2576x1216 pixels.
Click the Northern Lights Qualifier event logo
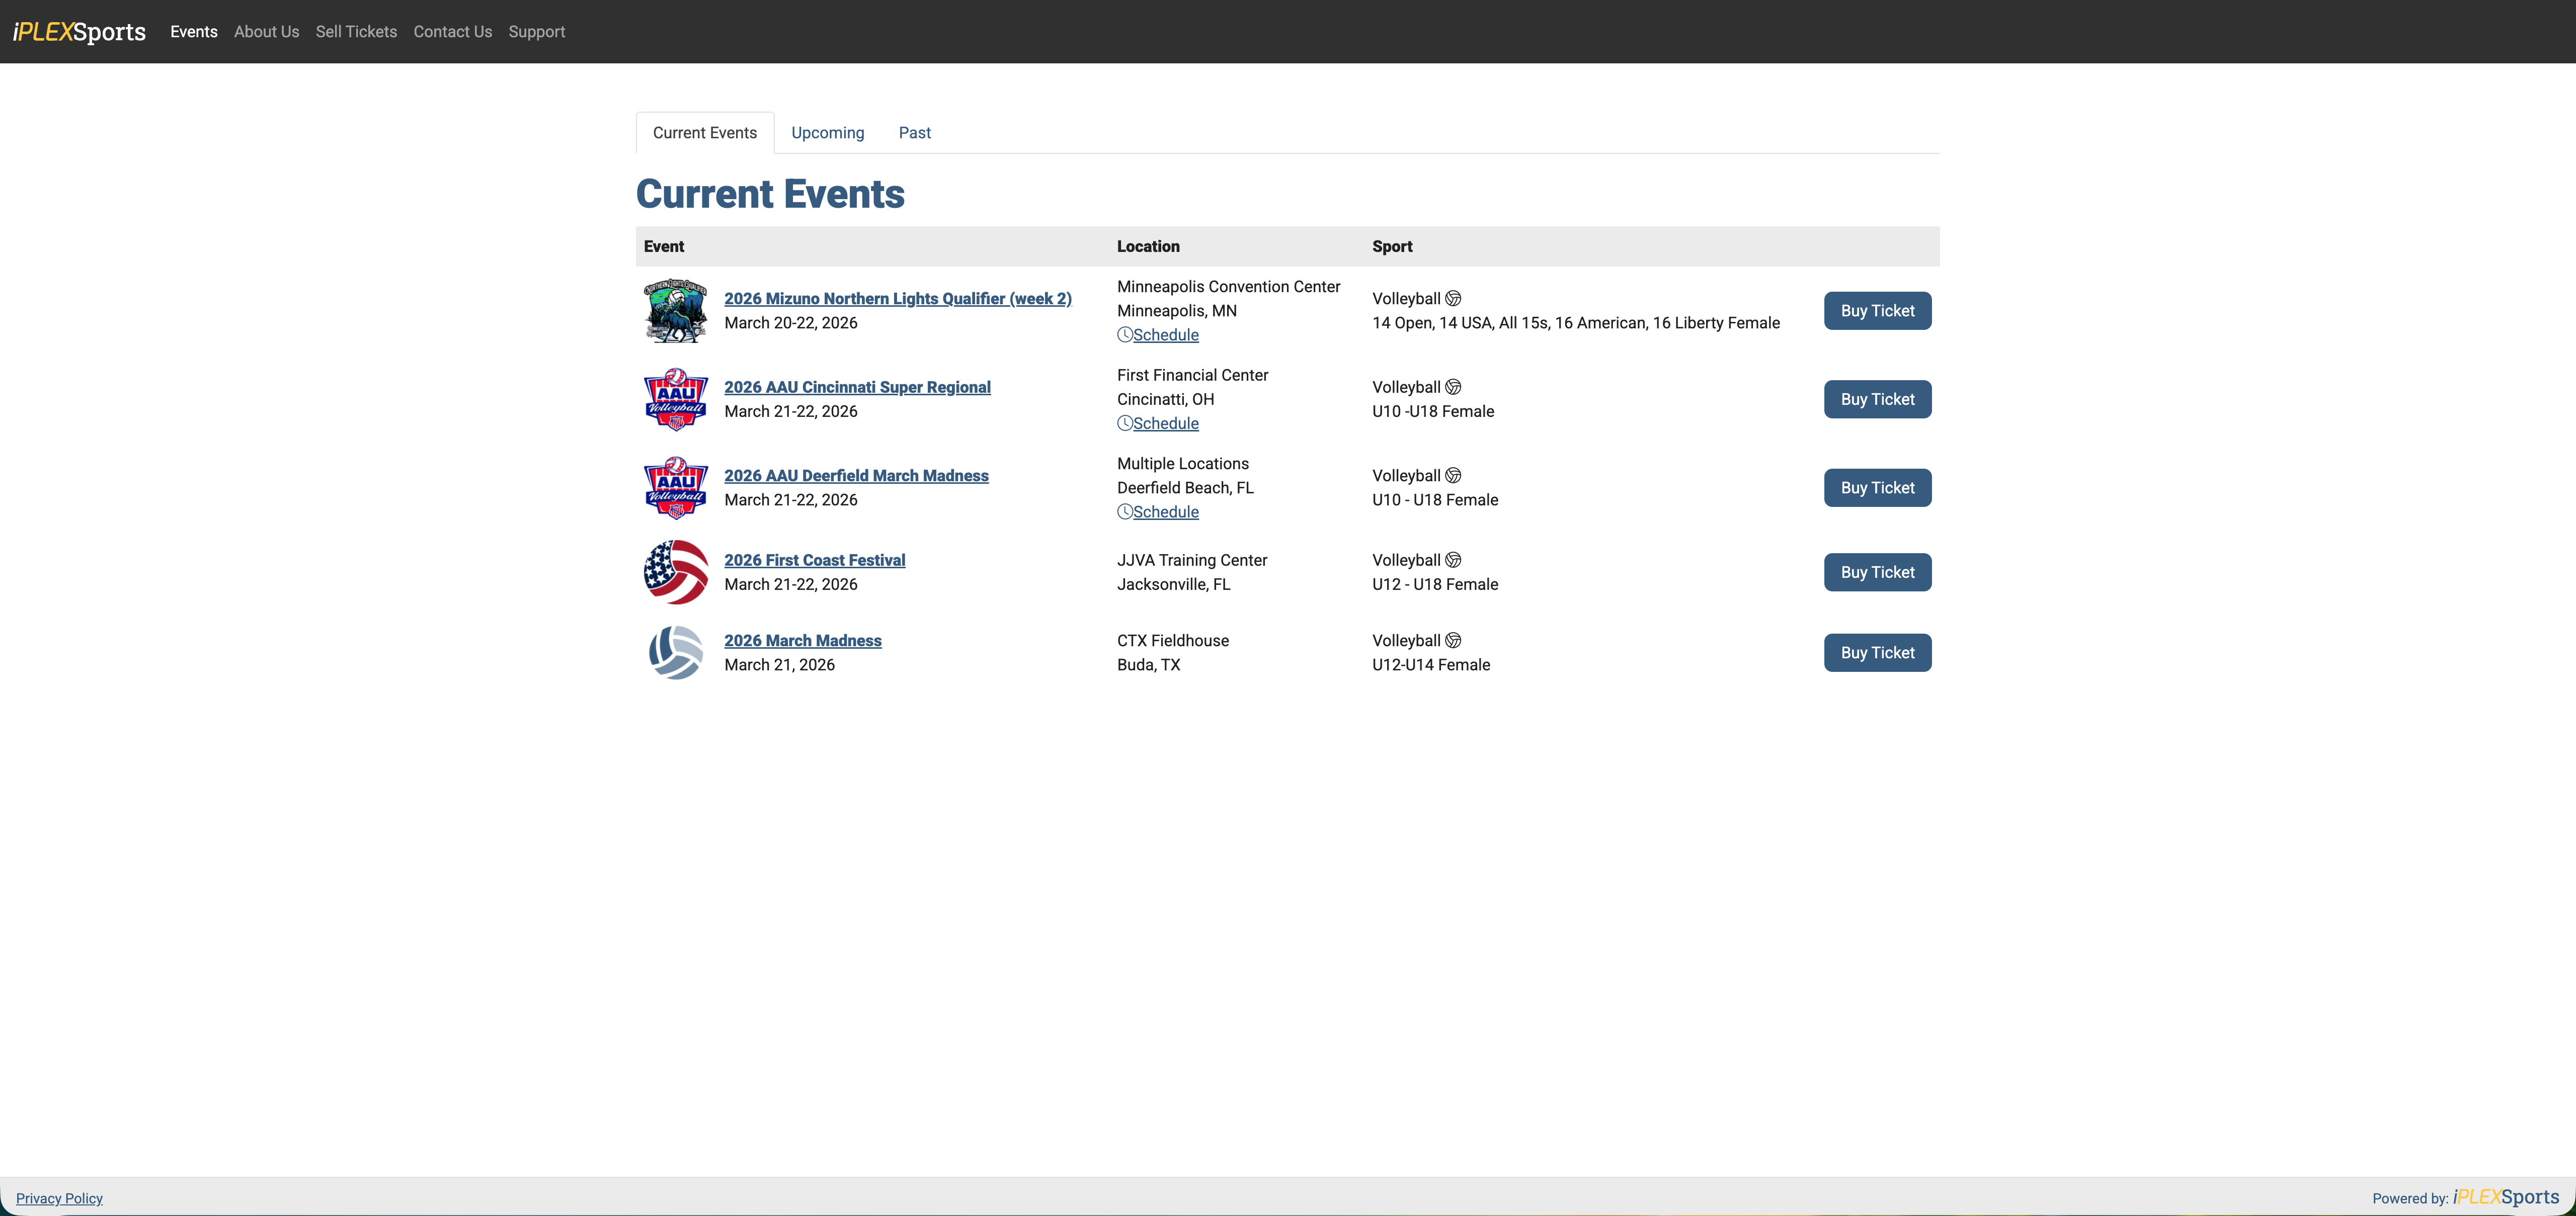(x=675, y=311)
